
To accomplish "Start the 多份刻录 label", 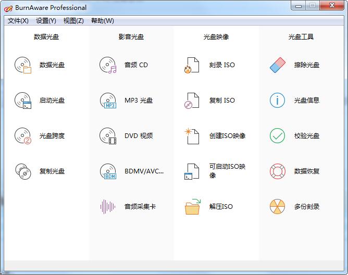I will pyautogui.click(x=307, y=207).
